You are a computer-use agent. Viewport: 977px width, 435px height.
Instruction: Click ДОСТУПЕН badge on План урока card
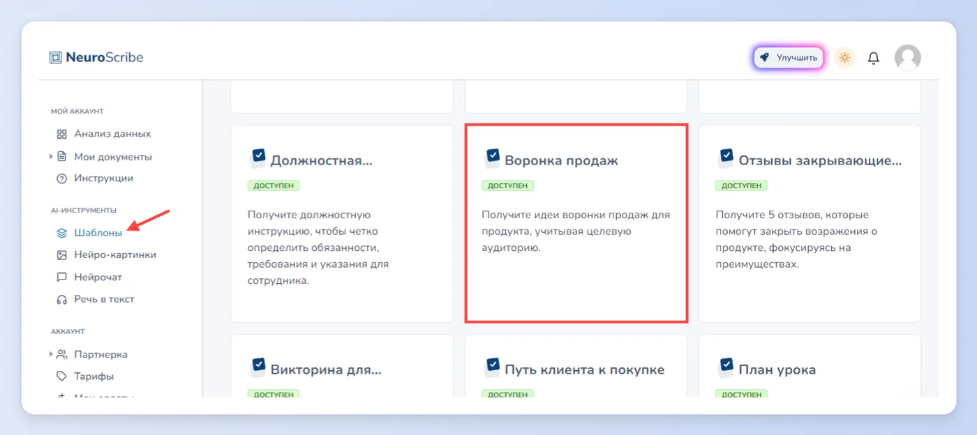coord(741,394)
